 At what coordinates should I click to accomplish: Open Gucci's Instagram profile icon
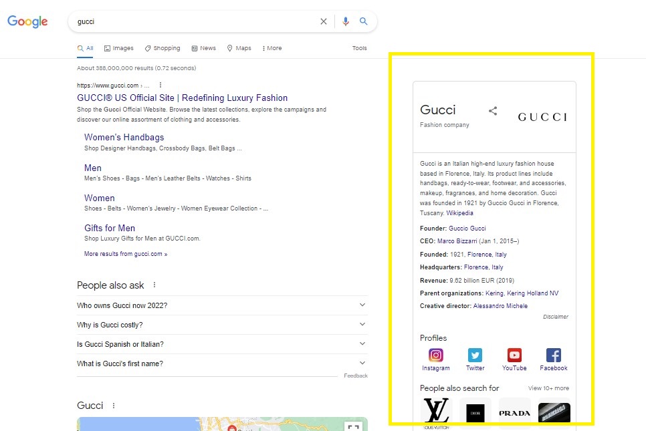[x=436, y=354]
